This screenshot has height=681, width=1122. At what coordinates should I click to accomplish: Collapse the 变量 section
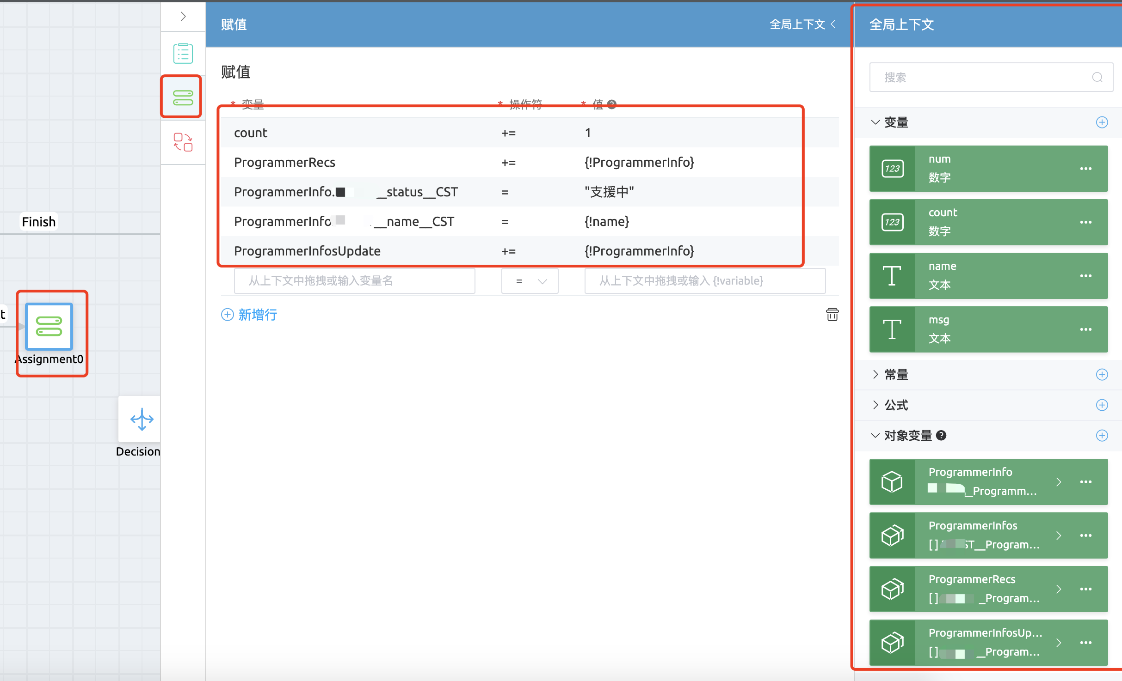[x=875, y=122]
